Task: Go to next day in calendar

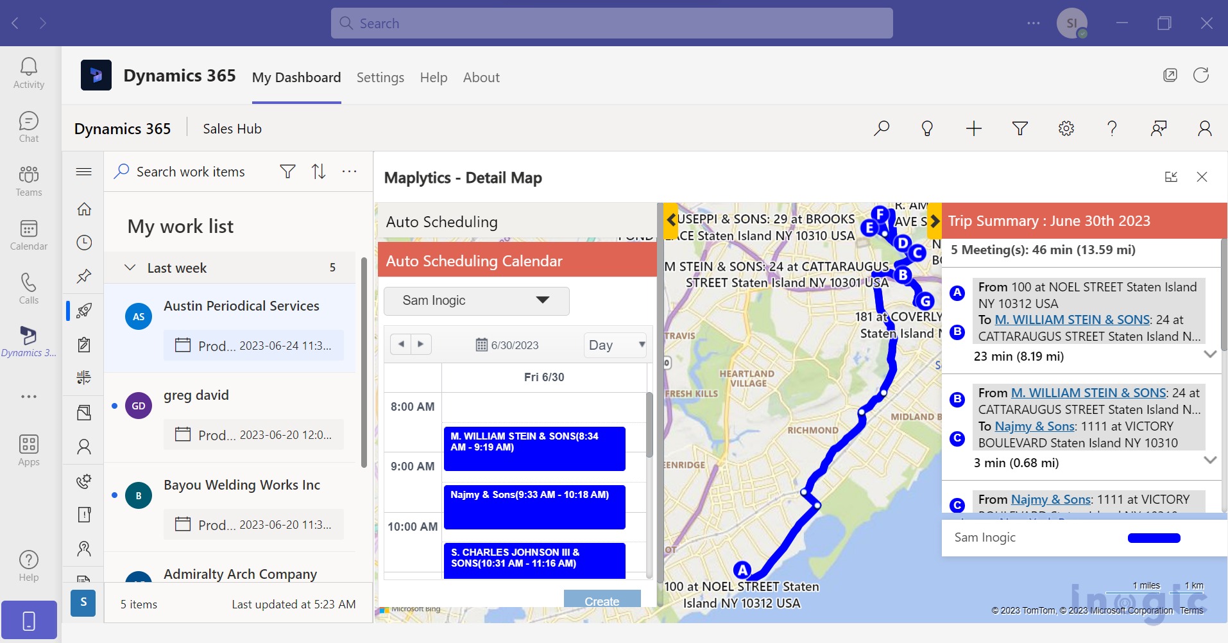Action: click(421, 345)
